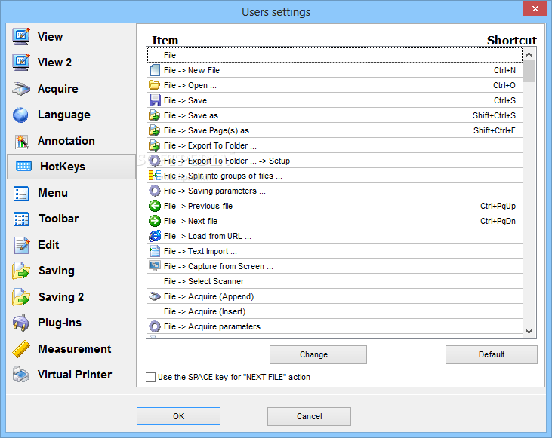The width and height of the screenshot is (552, 438).
Task: Click the HotKeys keyboard icon
Action: pyautogui.click(x=23, y=167)
